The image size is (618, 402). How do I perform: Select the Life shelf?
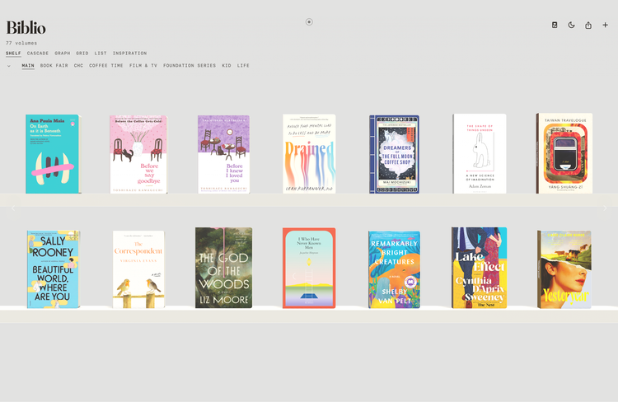(x=243, y=66)
